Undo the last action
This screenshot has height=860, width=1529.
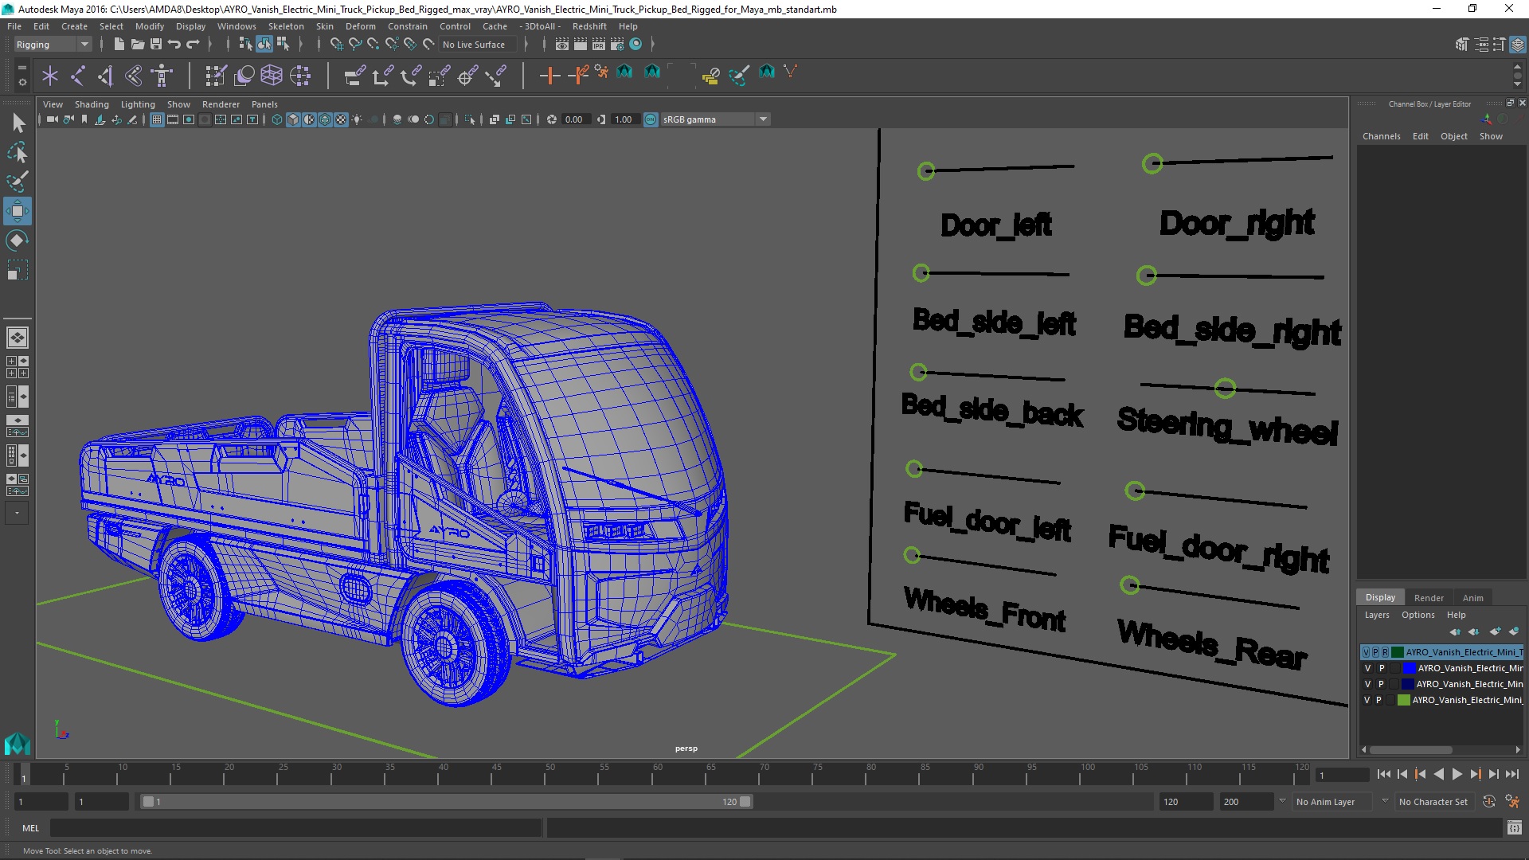click(174, 45)
